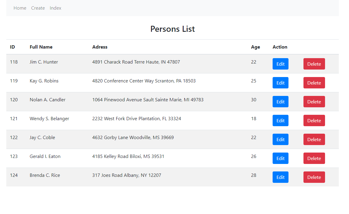The height and width of the screenshot is (214, 349).
Task: Delete the entry for Gerald I. Eaton
Action: [314, 158]
